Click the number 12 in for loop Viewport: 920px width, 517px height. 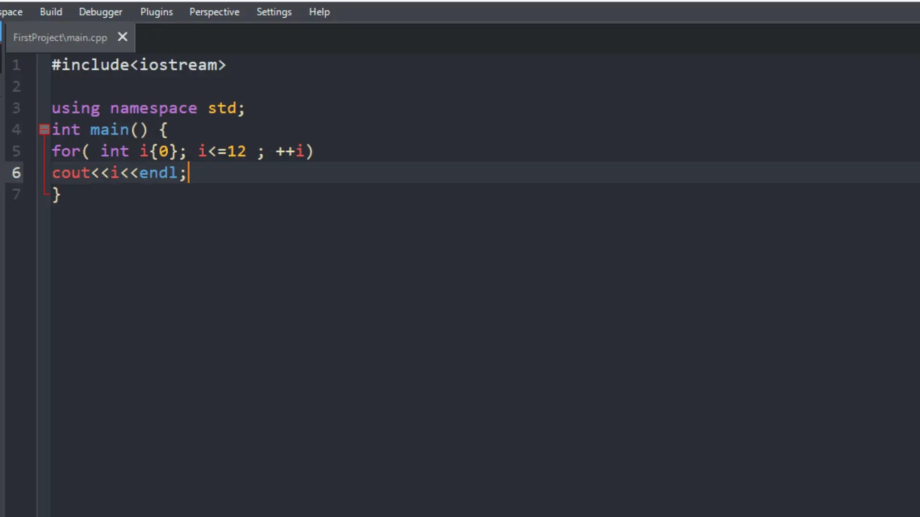(x=236, y=151)
